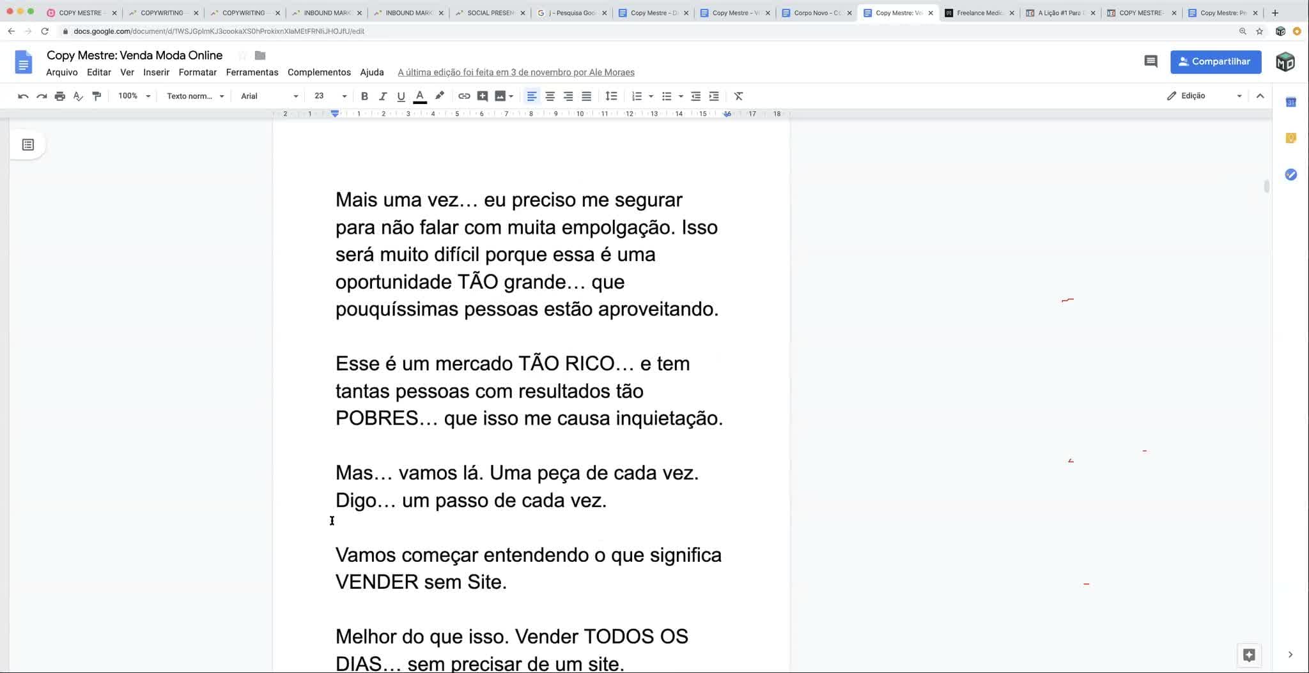Viewport: 1309px width, 673px height.
Task: Open the last edit history link
Action: pyautogui.click(x=516, y=72)
